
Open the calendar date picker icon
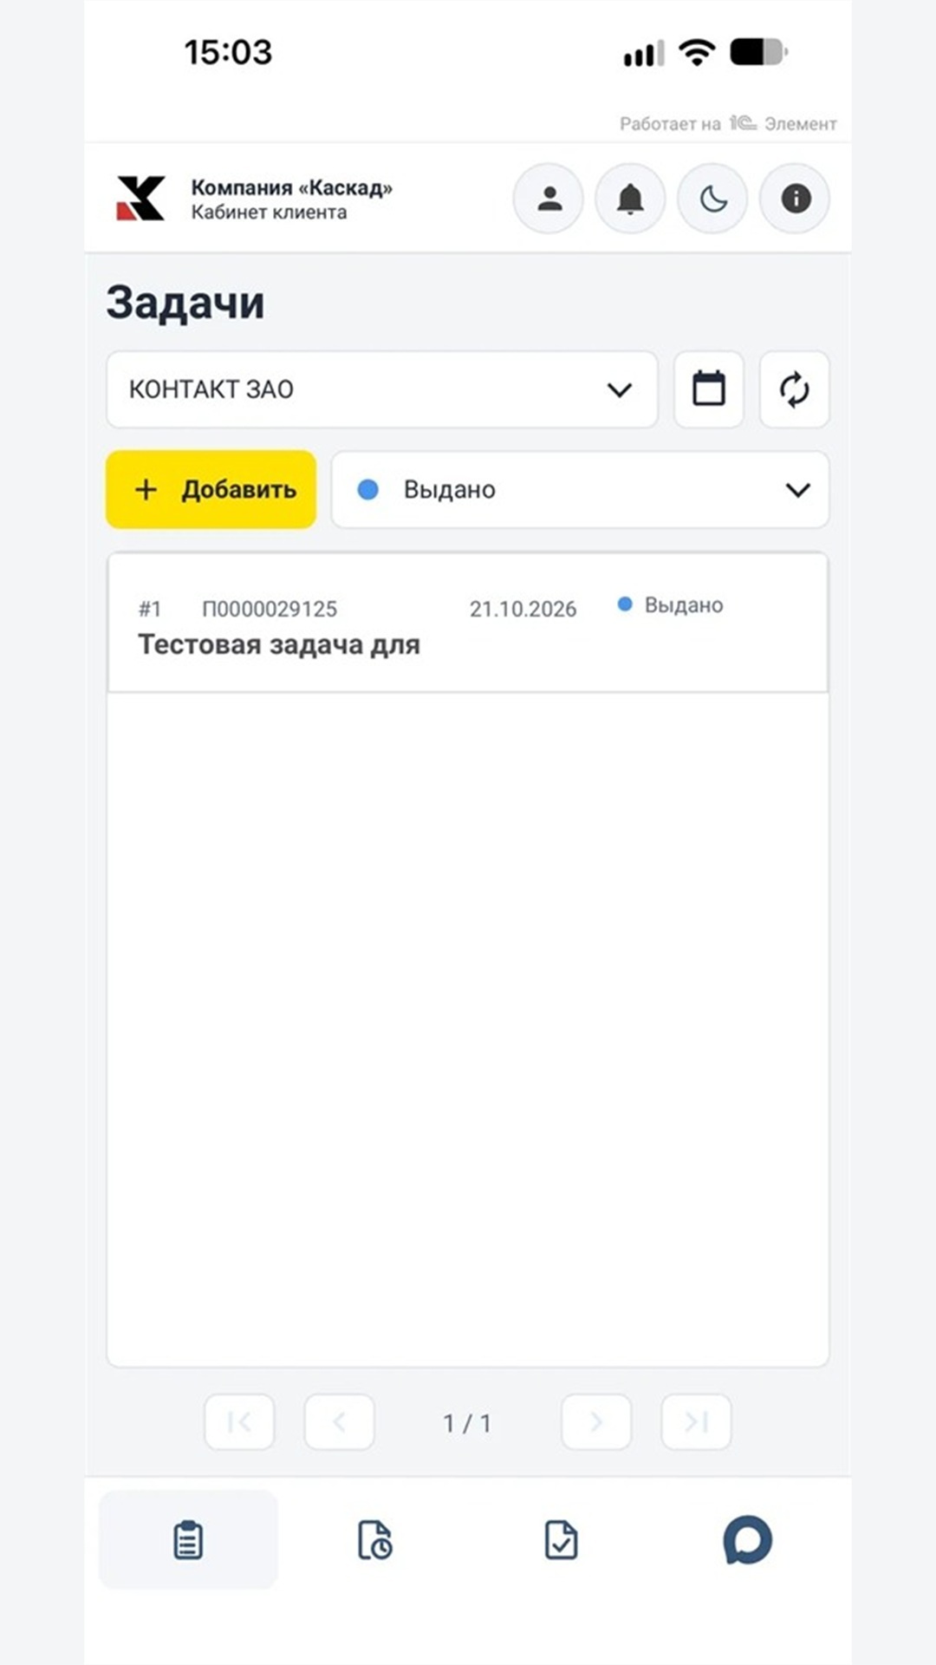709,389
